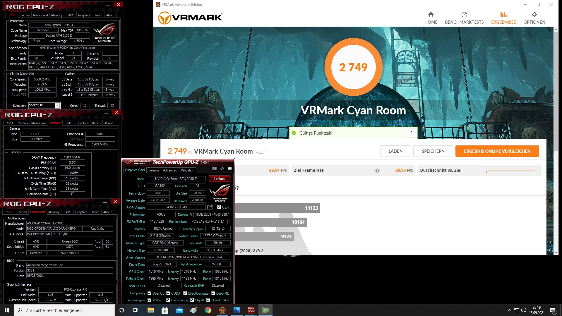Viewport: 562px width, 316px height.
Task: Toggle CUDA checkbox in GPU-Z
Action: [x=168, y=293]
